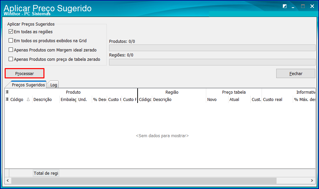Click the window restore-down icon in the title bar

point(285,6)
